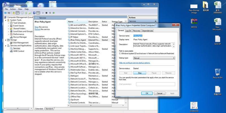Click the Description column header
The image size is (226, 113).
point(94,22)
